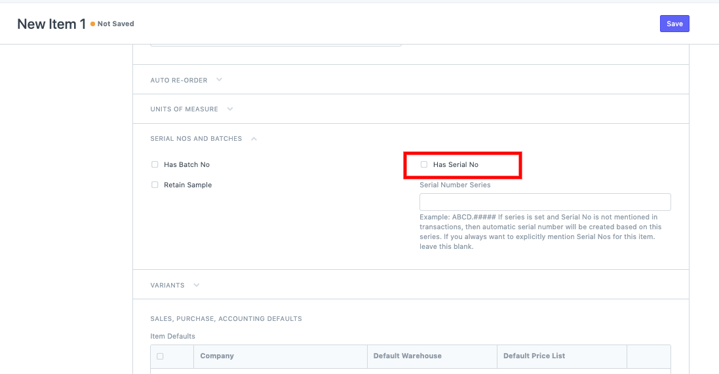Click the chevron arrow next to Variants
The width and height of the screenshot is (719, 374).
click(x=197, y=286)
